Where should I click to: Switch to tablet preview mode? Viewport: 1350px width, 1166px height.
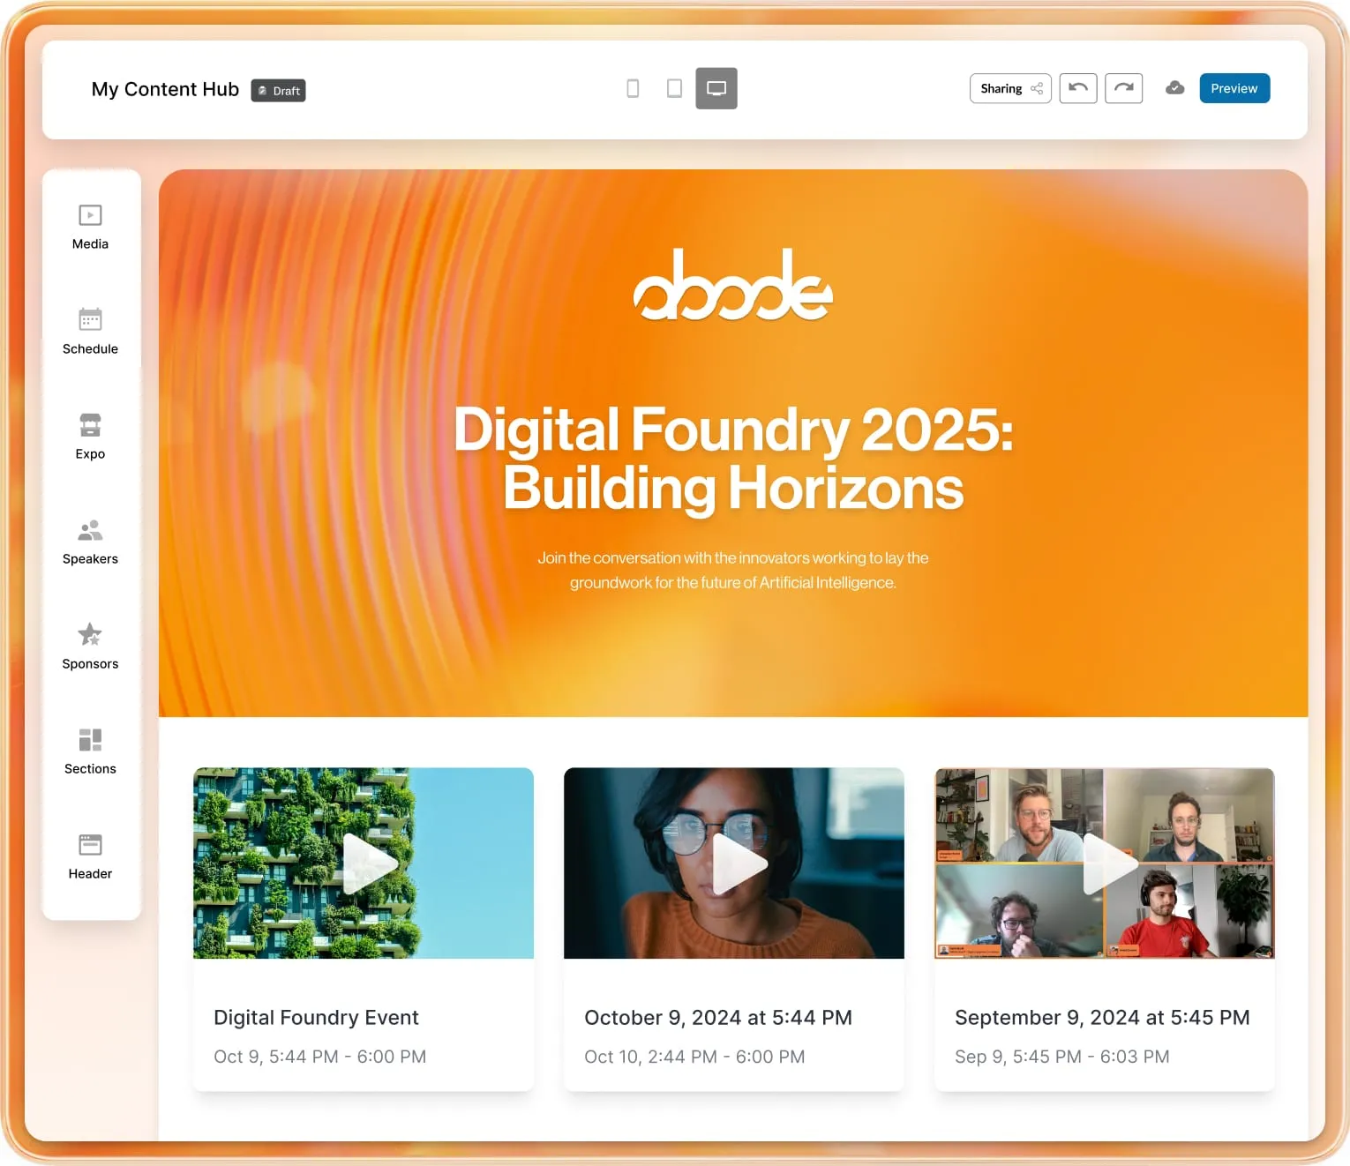[x=674, y=88]
